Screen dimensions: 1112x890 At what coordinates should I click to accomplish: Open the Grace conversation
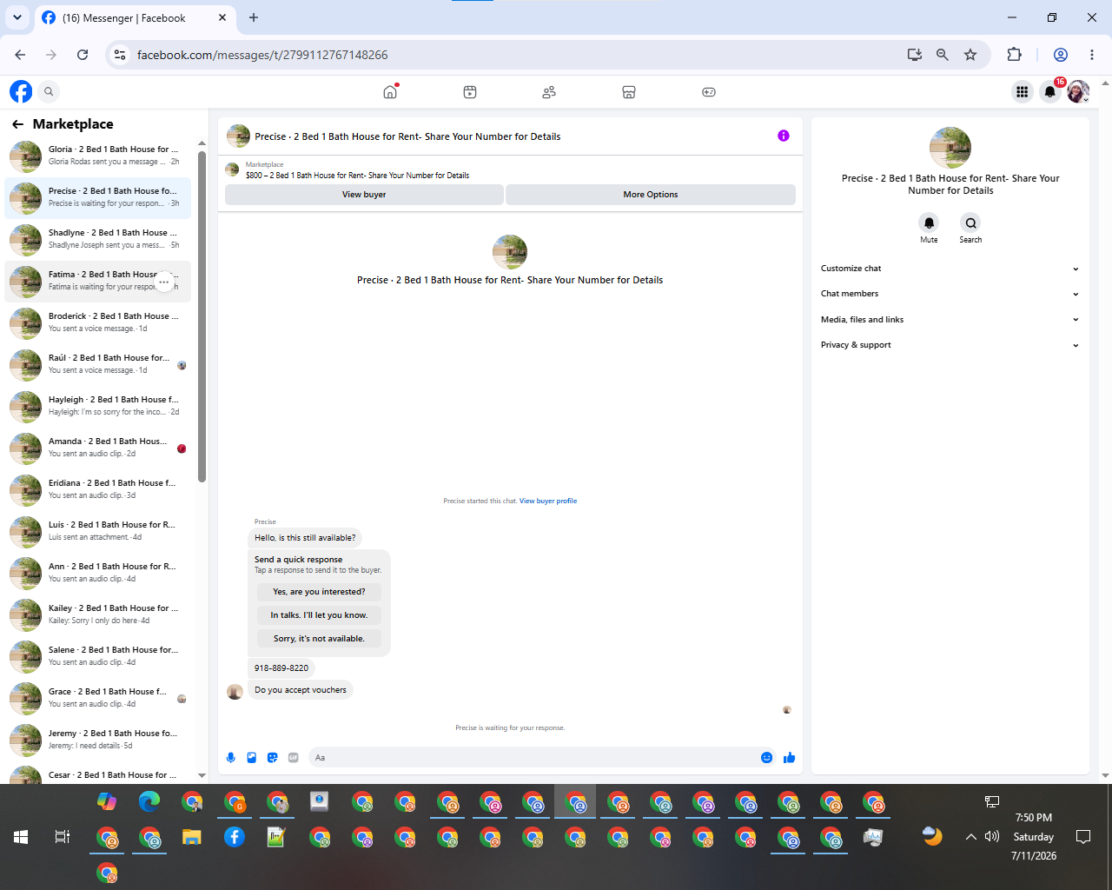[x=97, y=699]
